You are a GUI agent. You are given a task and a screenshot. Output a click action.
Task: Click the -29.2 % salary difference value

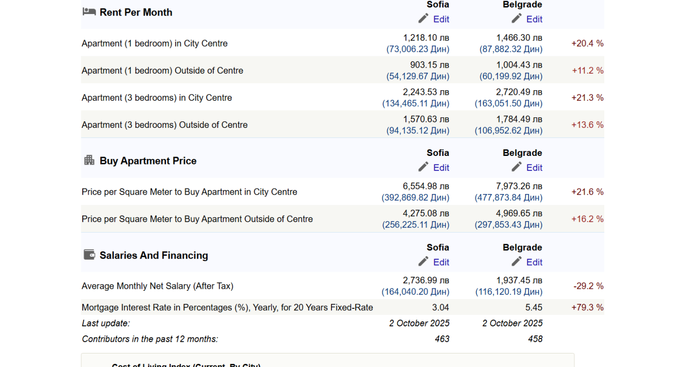click(588, 286)
